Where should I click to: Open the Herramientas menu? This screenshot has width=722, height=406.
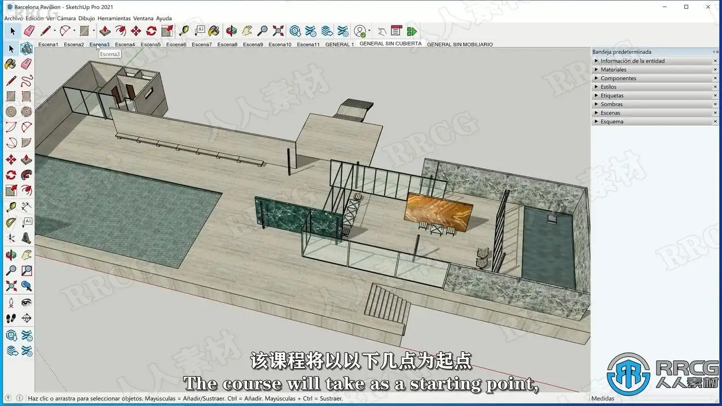[x=115, y=19]
